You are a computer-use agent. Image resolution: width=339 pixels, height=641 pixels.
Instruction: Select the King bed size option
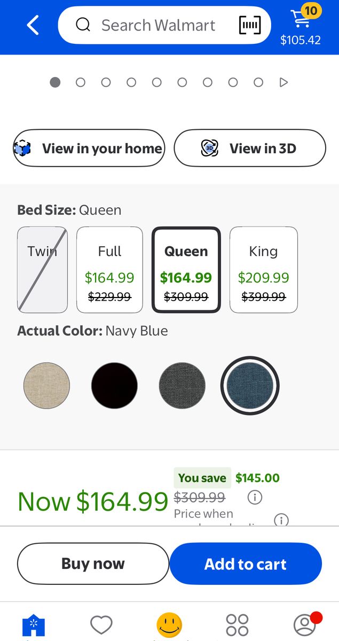point(263,270)
